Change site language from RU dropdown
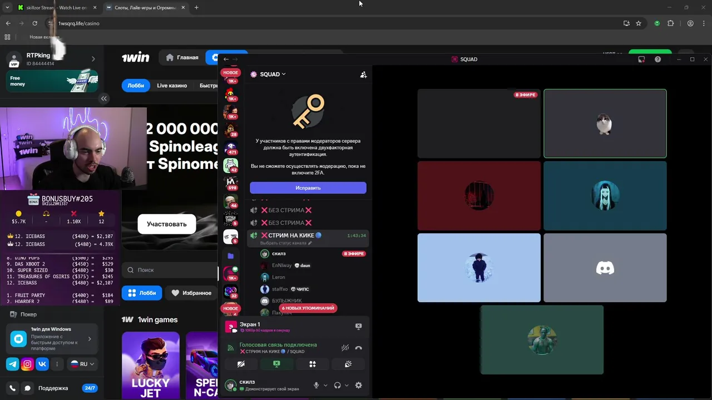This screenshot has height=400, width=712. coord(82,364)
